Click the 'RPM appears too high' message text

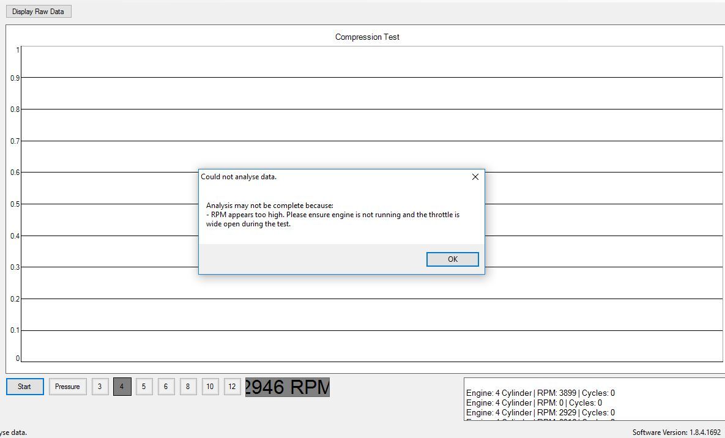pyautogui.click(x=333, y=219)
